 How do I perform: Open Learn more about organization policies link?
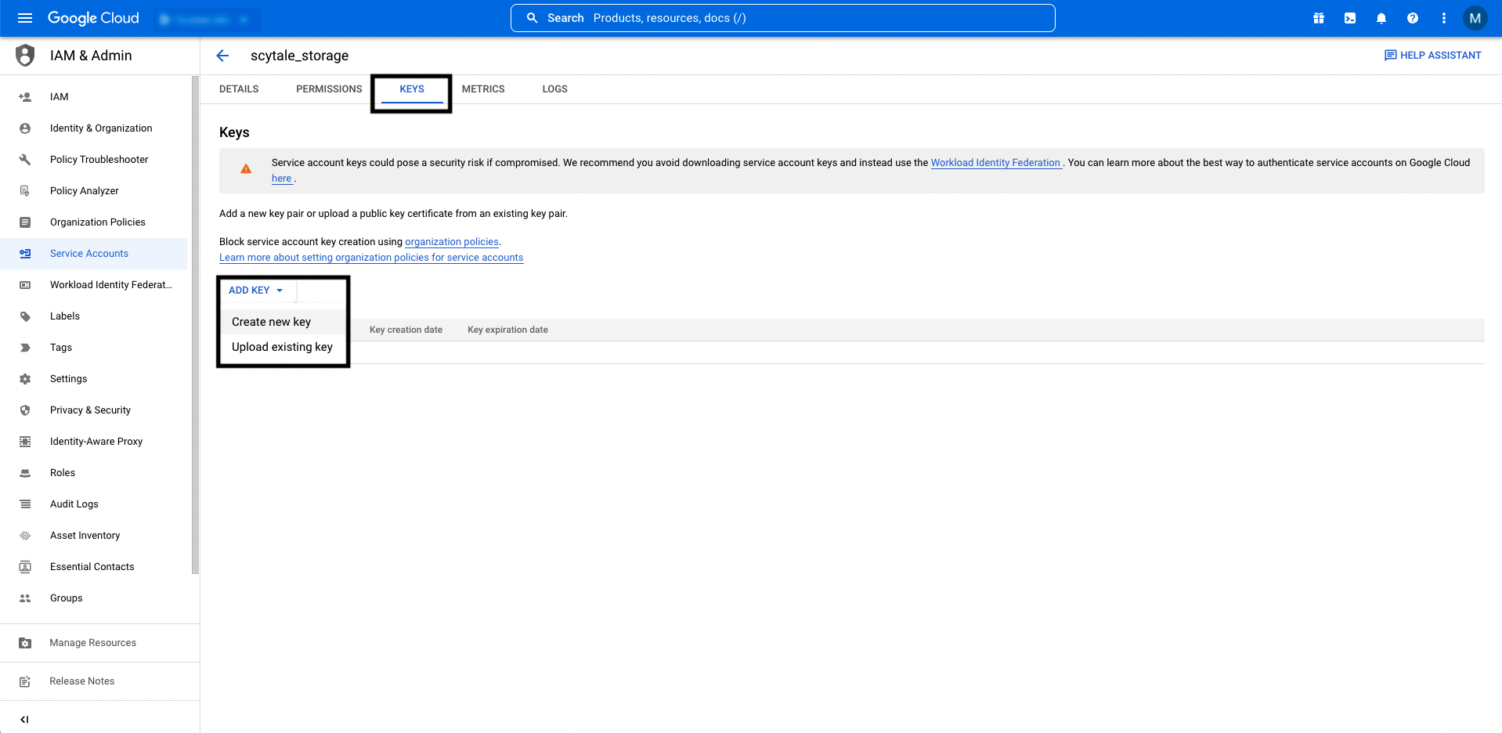[371, 258]
